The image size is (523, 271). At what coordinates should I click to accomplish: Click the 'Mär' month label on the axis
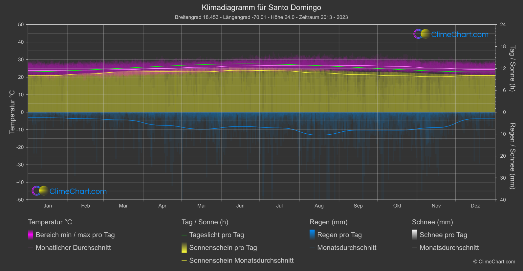point(123,206)
